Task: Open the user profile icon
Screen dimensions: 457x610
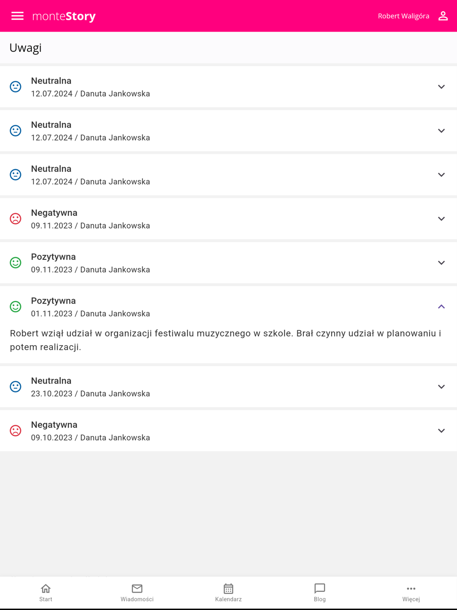Action: (443, 16)
